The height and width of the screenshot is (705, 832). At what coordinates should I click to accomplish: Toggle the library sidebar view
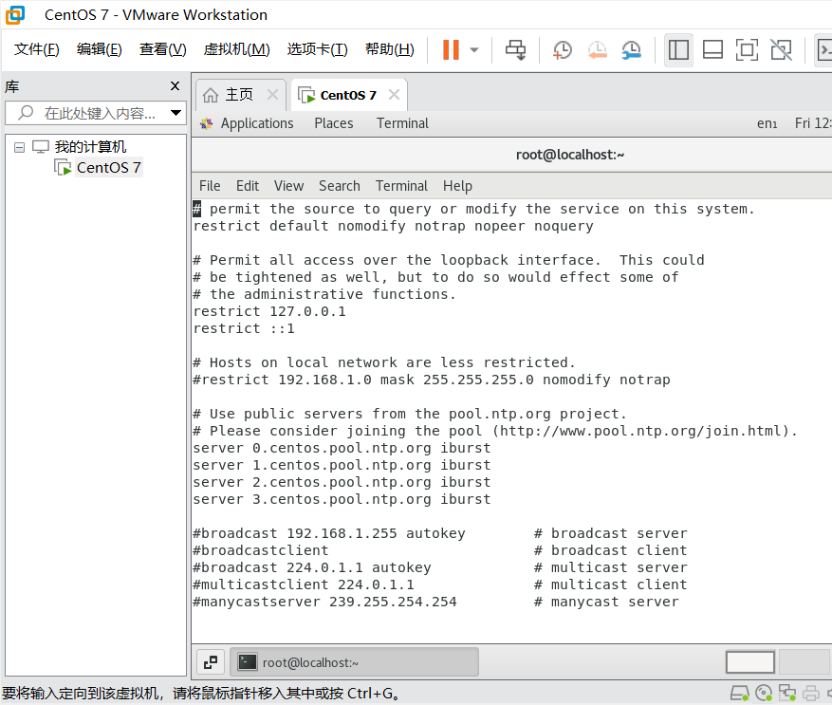678,50
